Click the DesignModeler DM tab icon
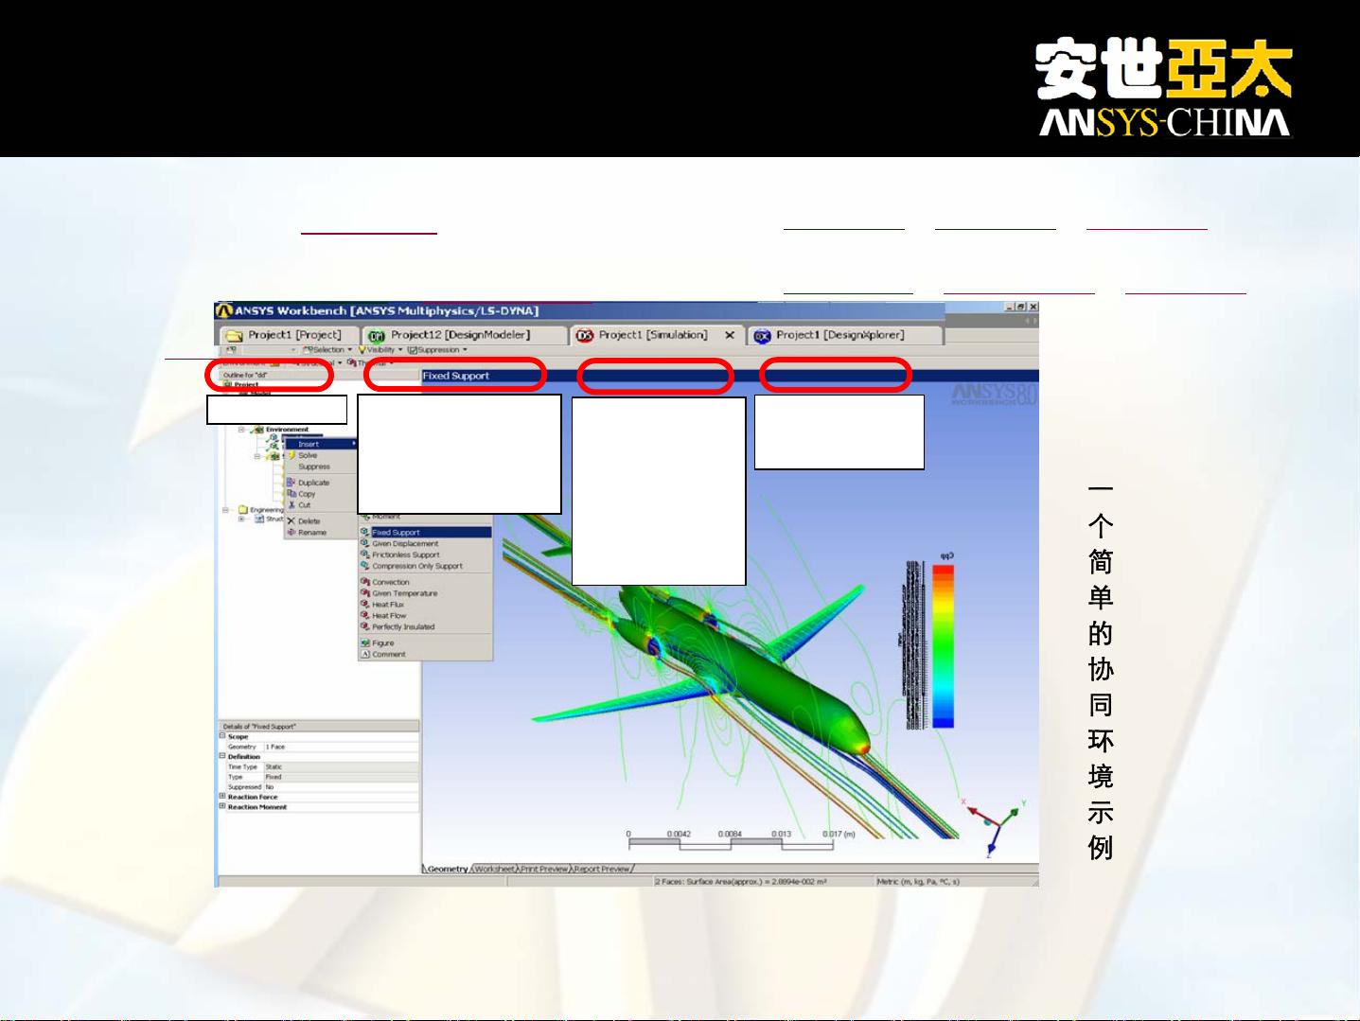This screenshot has height=1021, width=1360. click(376, 336)
